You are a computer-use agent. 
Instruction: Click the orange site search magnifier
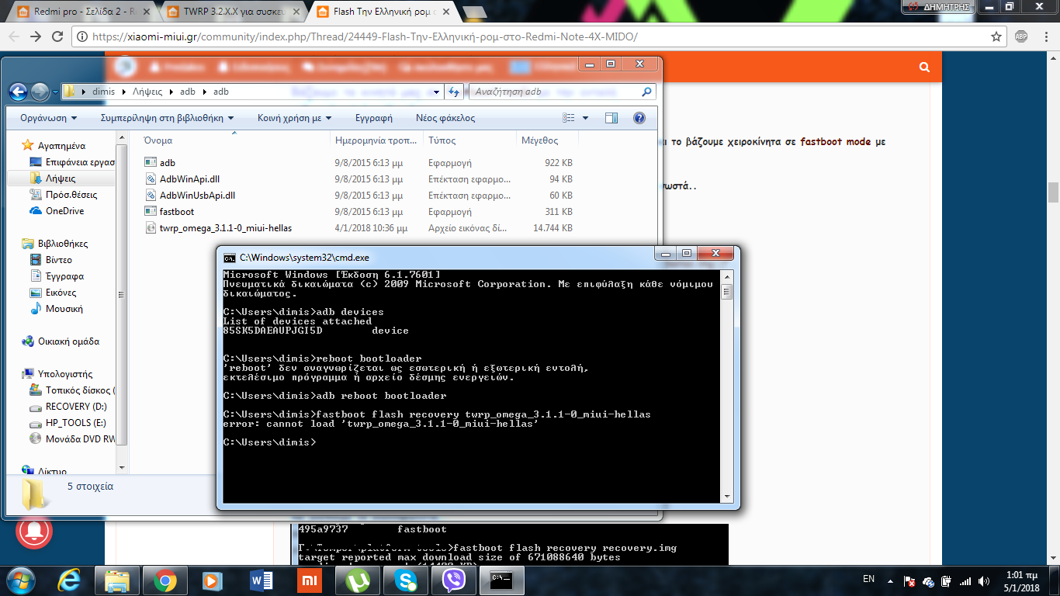(x=924, y=68)
